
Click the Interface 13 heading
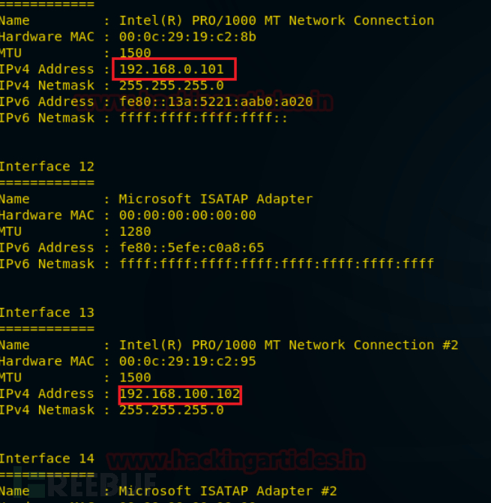pyautogui.click(x=46, y=312)
